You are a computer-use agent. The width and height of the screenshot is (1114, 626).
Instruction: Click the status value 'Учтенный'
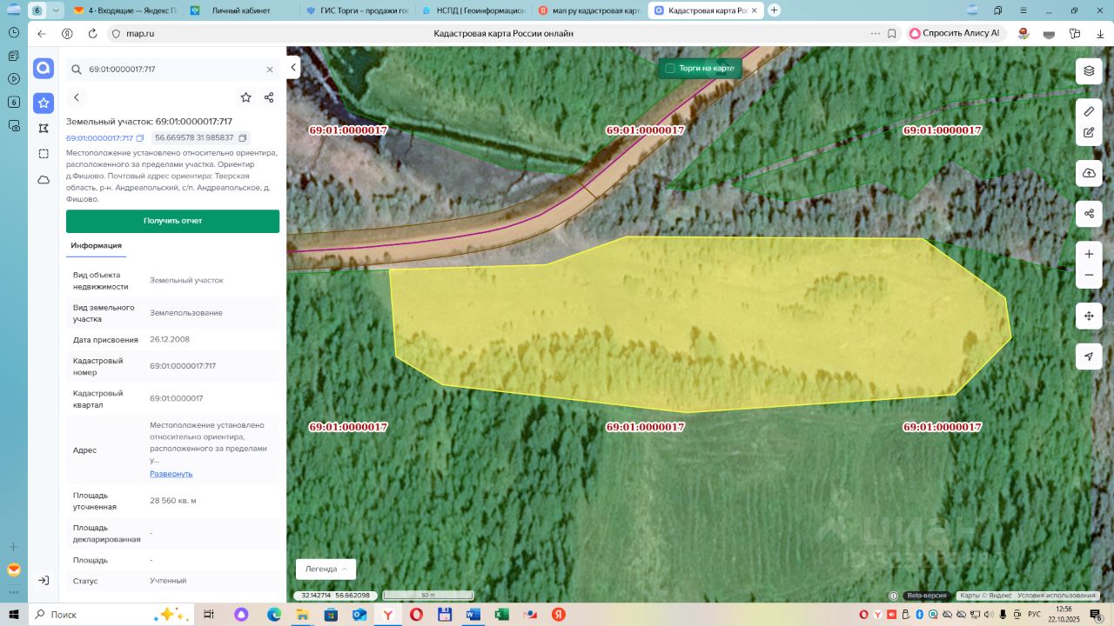168,580
